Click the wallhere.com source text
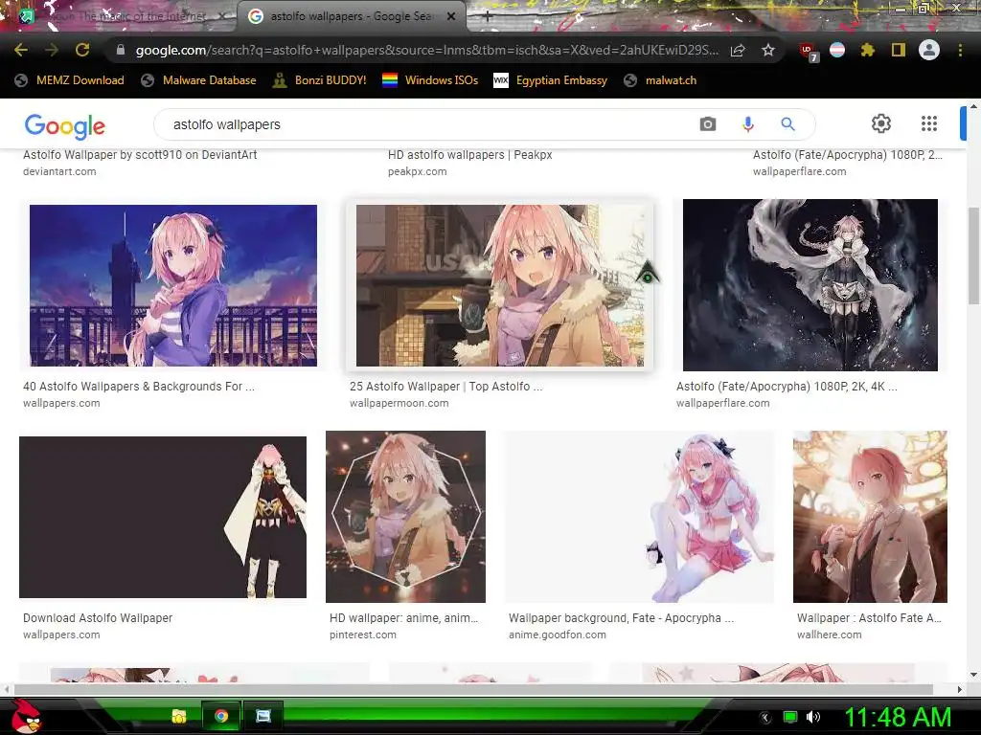 [x=829, y=635]
